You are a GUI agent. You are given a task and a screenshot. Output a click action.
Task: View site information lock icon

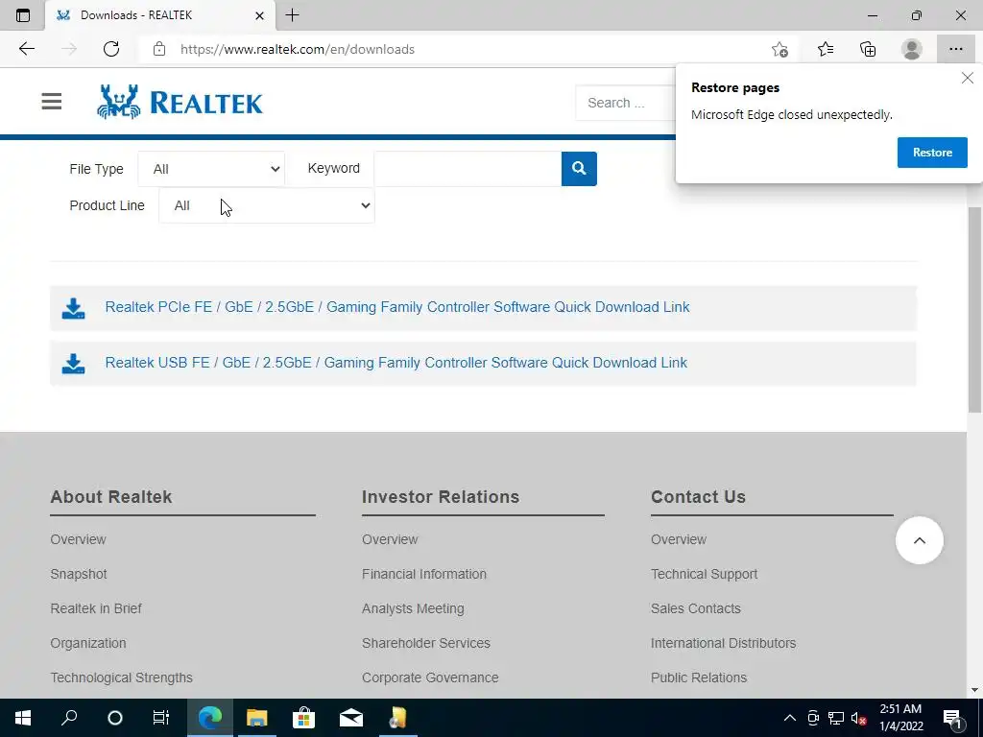coord(159,49)
